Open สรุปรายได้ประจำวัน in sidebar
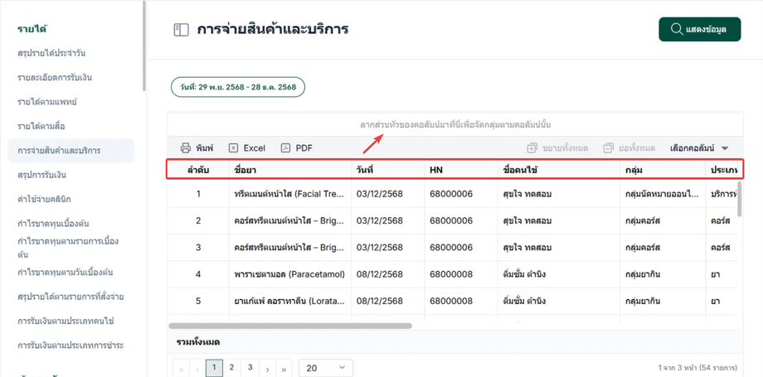 click(51, 53)
